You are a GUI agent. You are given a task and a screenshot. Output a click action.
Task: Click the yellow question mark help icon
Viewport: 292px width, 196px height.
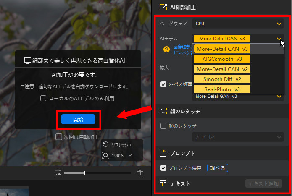pyautogui.click(x=166, y=50)
